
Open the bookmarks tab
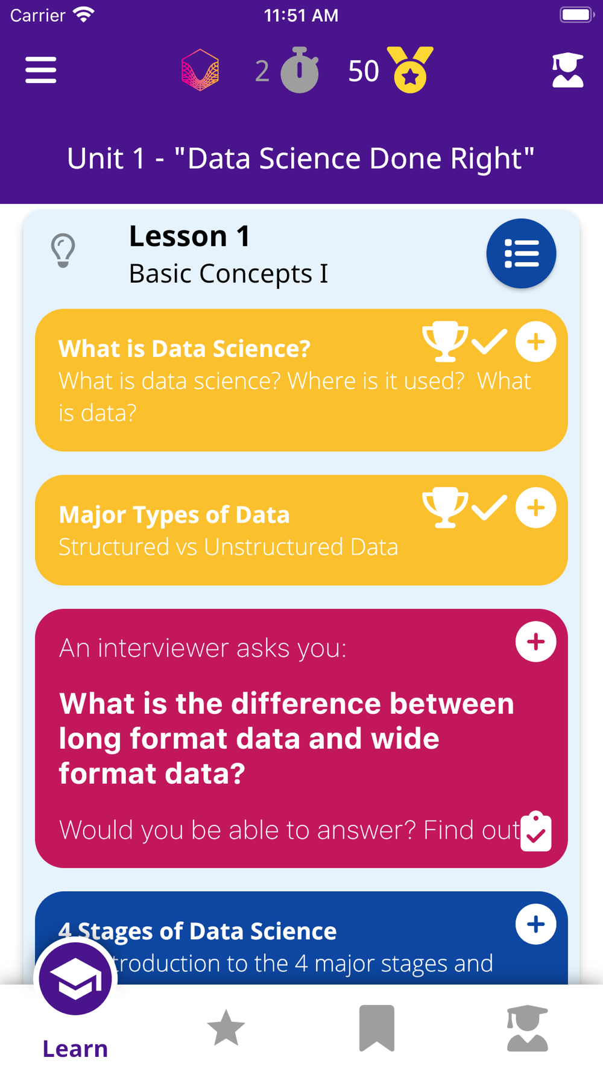tap(377, 1028)
